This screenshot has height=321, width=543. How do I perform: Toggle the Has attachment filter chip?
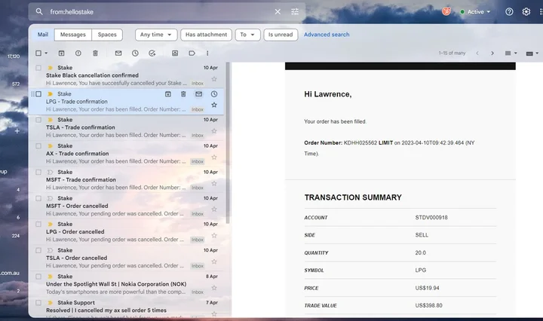[207, 35]
